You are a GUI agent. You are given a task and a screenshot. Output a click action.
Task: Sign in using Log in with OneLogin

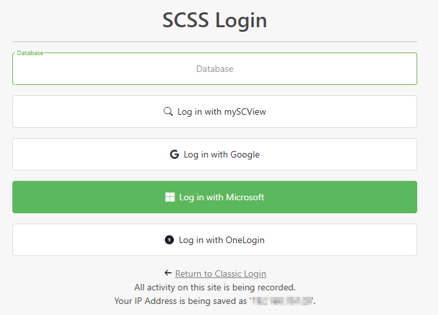click(x=215, y=240)
